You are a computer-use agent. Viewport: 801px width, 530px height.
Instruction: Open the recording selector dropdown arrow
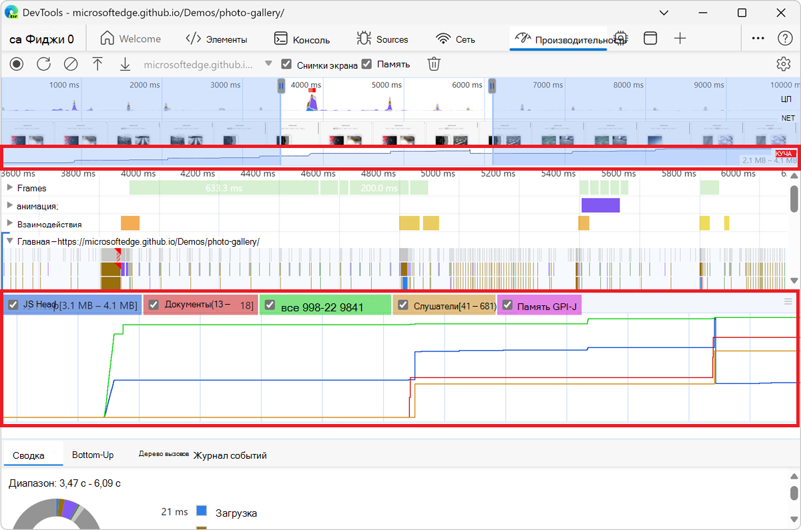[x=268, y=64]
